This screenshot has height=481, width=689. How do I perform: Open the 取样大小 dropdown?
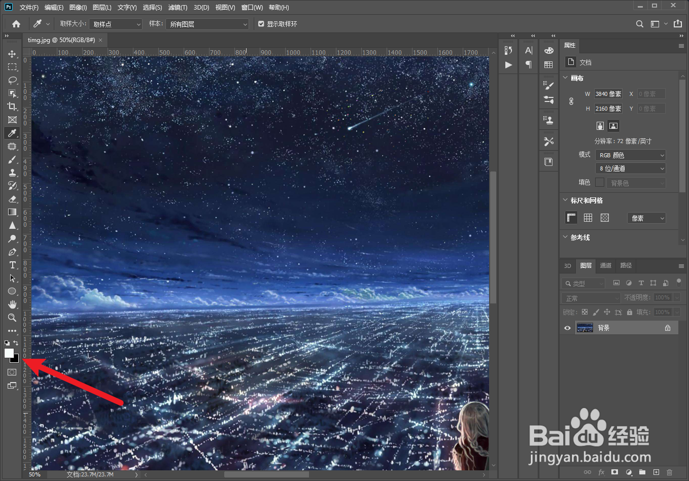pos(116,24)
